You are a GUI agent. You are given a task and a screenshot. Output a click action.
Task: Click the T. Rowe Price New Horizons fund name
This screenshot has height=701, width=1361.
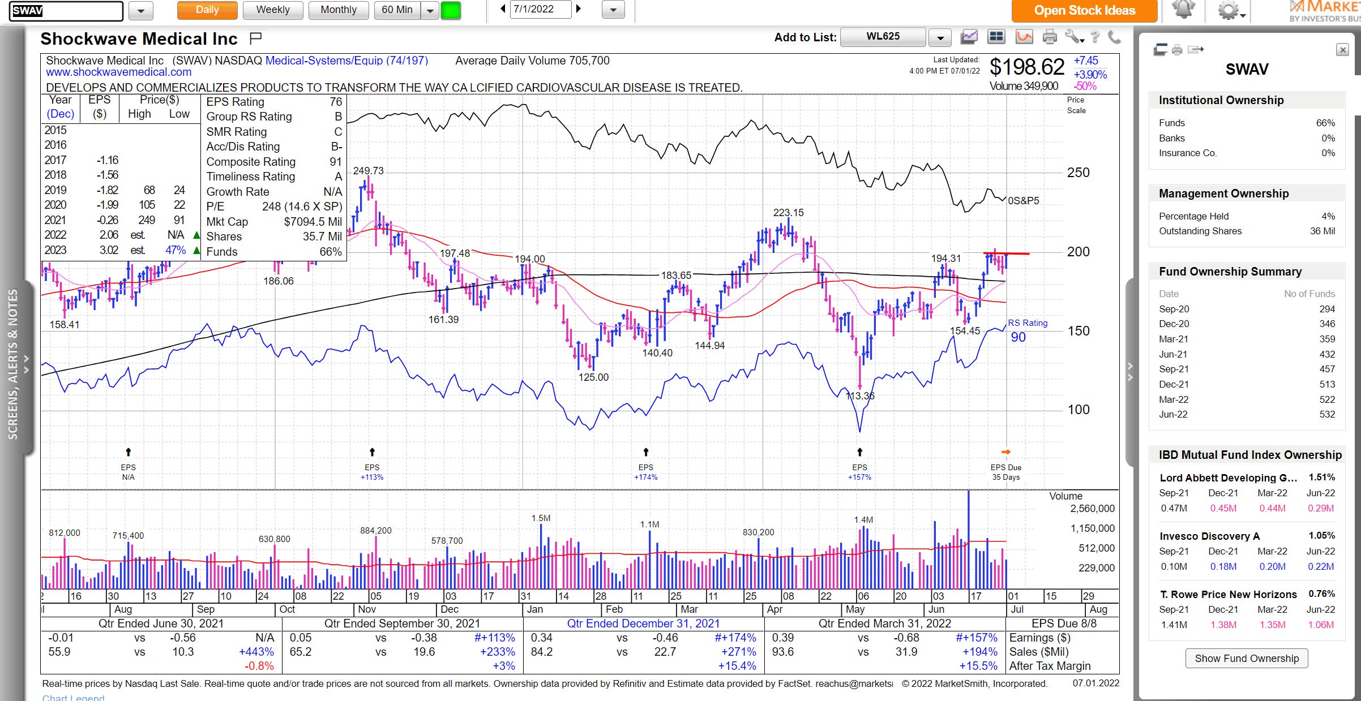pyautogui.click(x=1228, y=594)
